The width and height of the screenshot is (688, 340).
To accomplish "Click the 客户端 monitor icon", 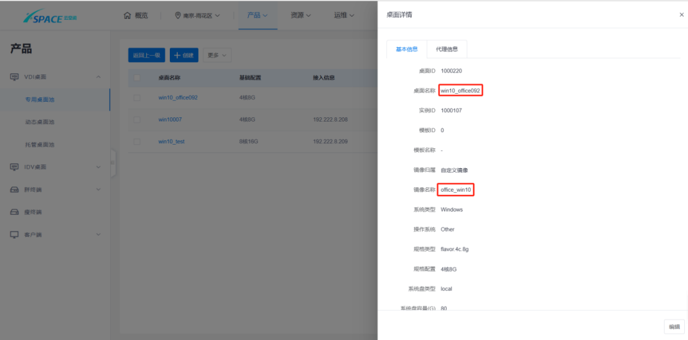I will coord(14,235).
